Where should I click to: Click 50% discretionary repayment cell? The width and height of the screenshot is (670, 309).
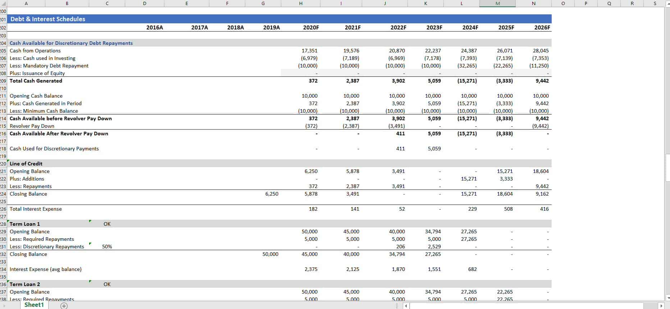[107, 247]
